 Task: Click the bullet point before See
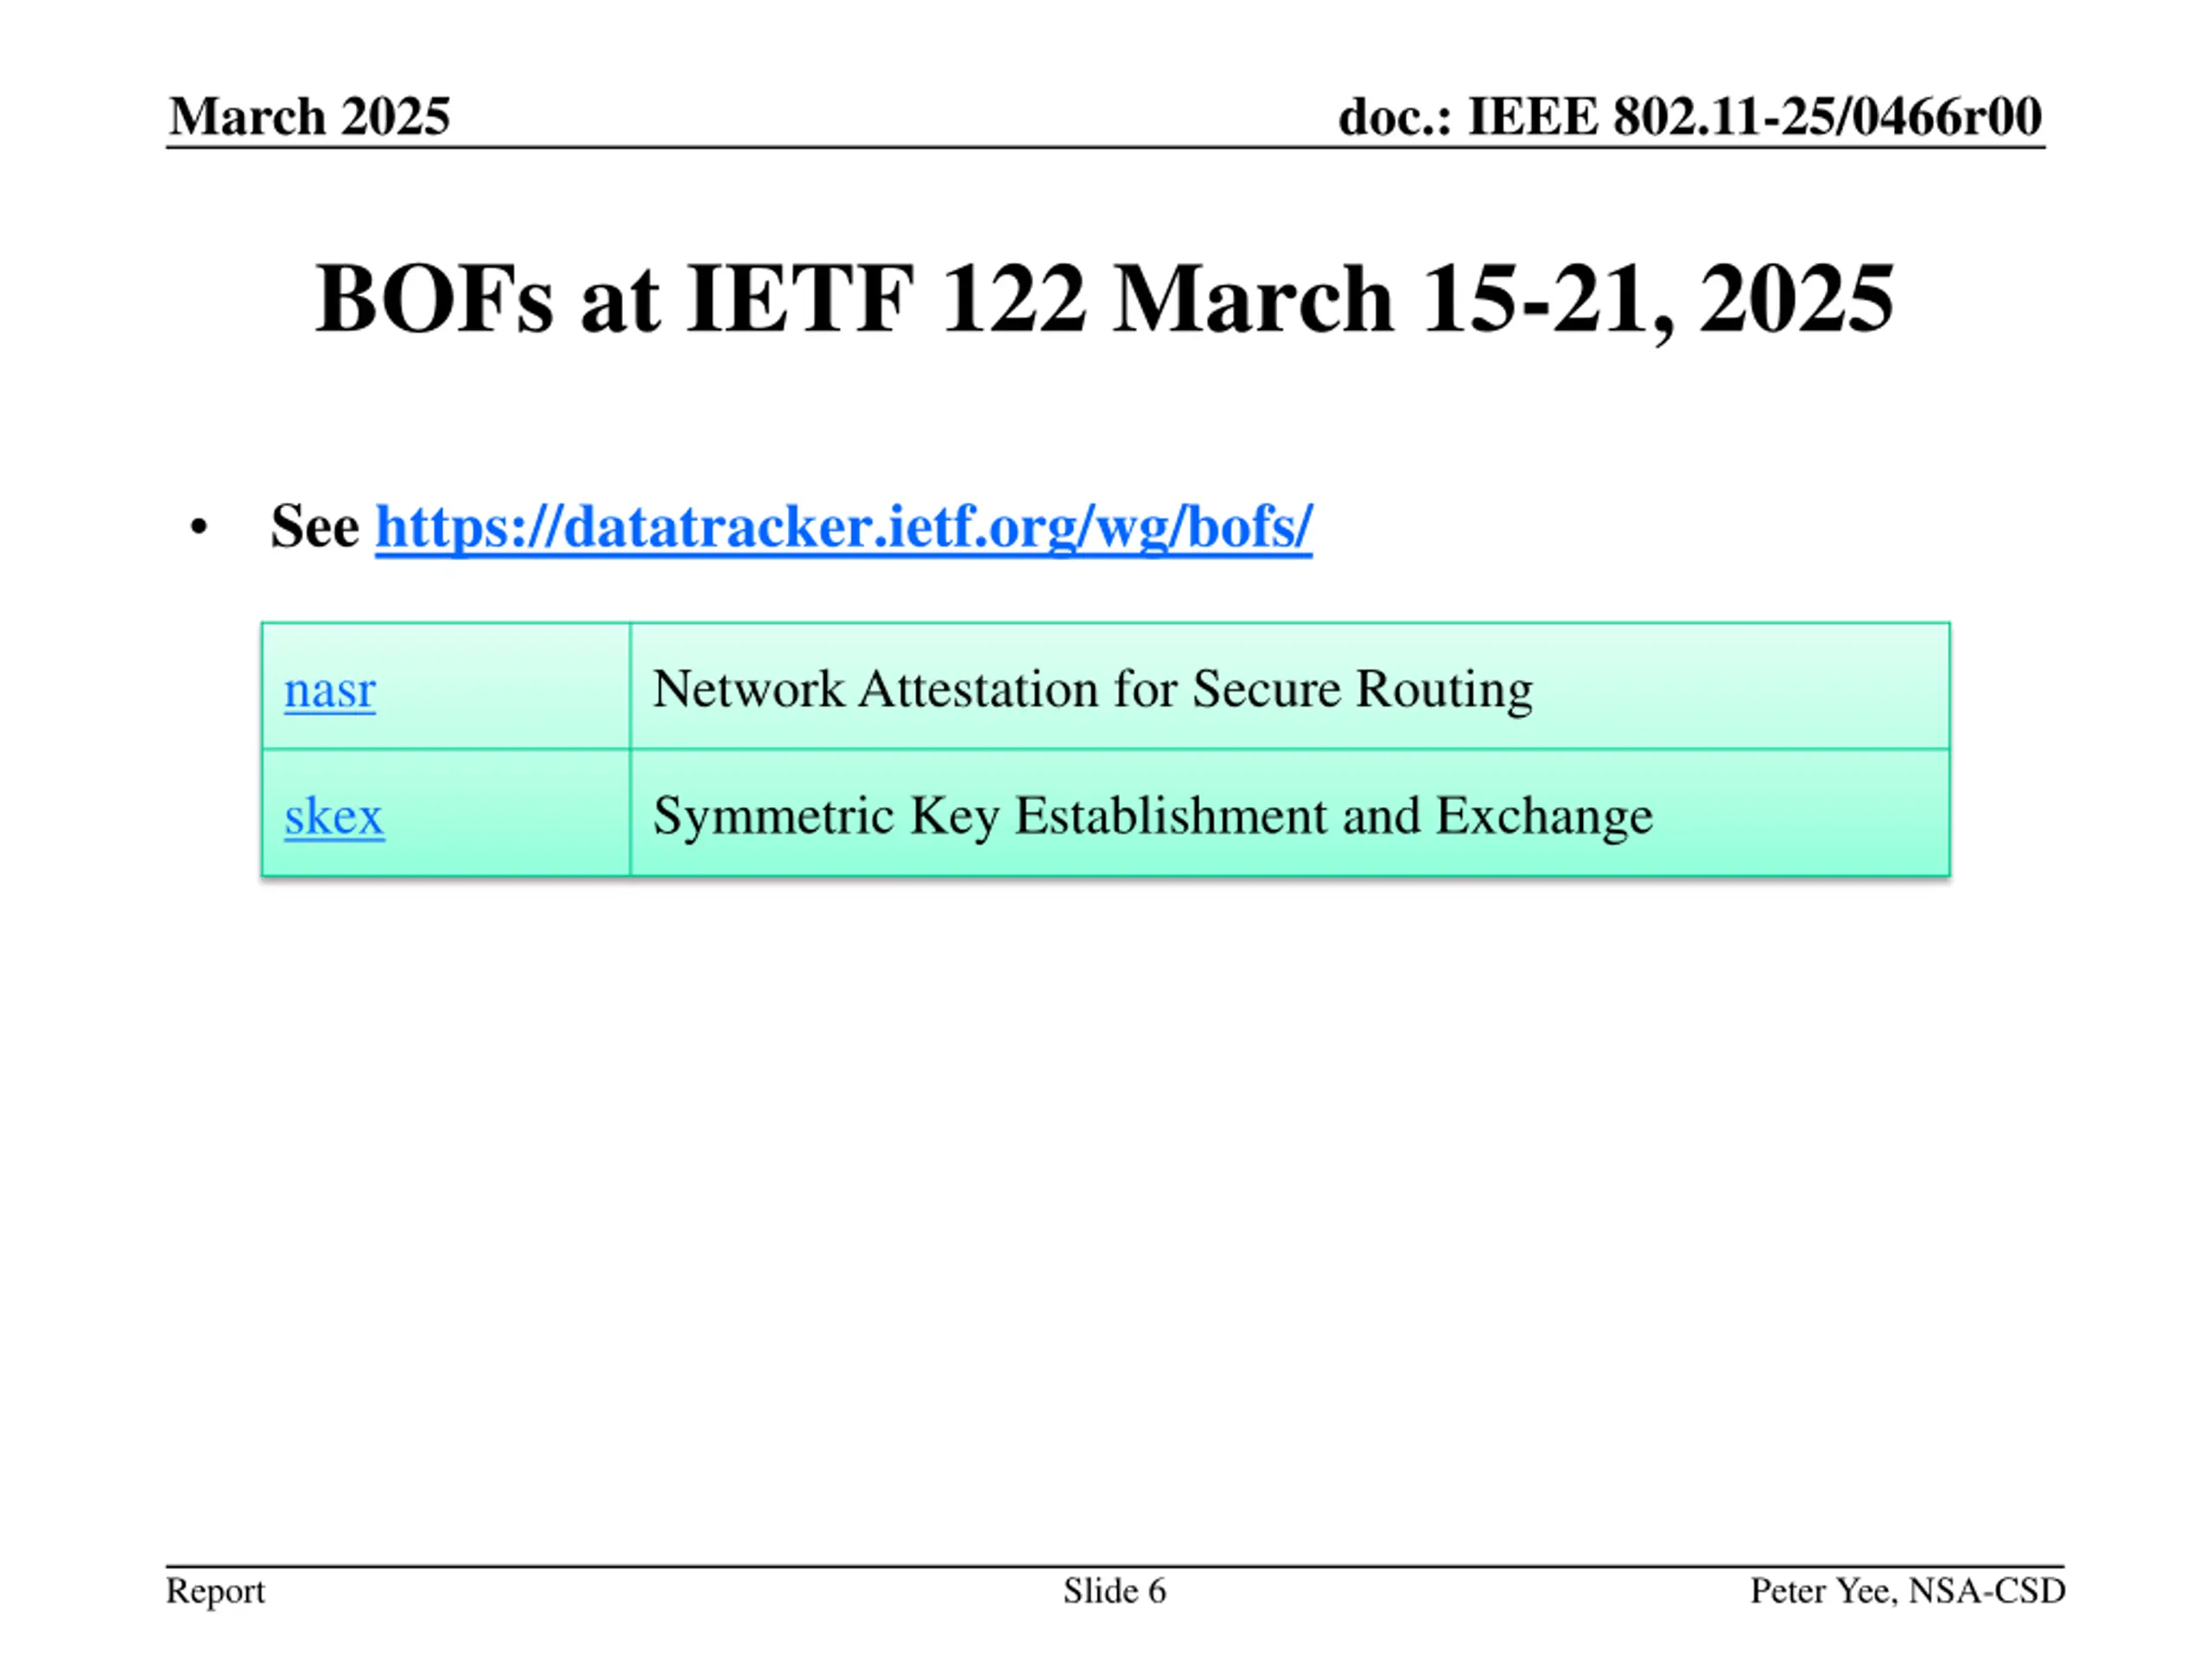coord(199,528)
